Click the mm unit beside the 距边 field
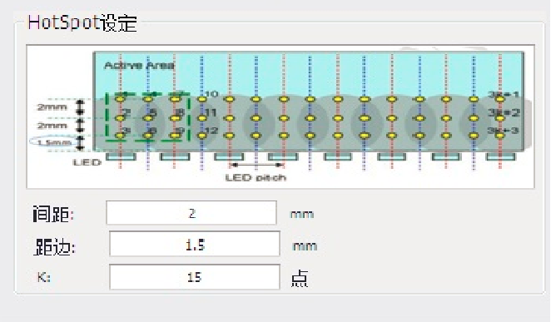 pyautogui.click(x=305, y=245)
